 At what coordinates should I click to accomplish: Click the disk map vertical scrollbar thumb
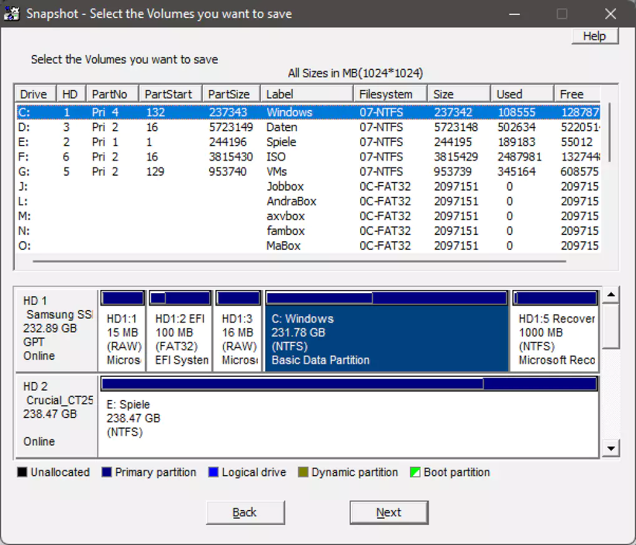[x=611, y=326]
